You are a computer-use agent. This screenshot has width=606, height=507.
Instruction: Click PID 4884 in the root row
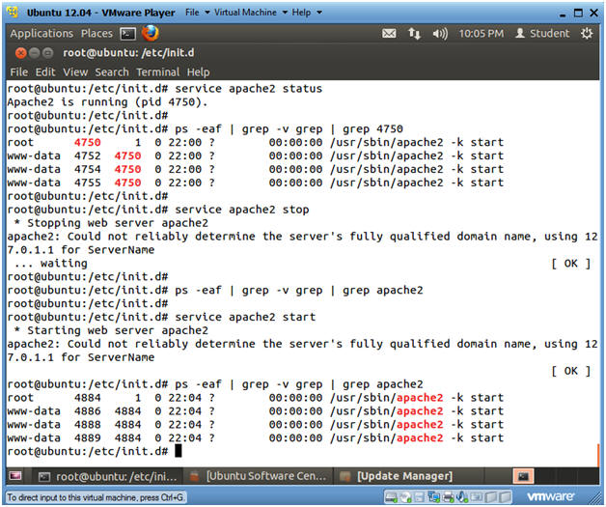88,398
